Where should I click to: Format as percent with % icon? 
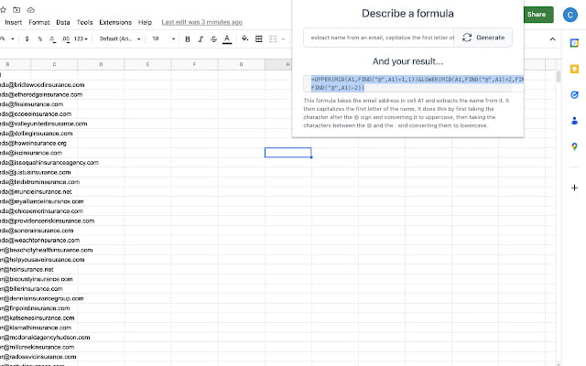click(39, 38)
